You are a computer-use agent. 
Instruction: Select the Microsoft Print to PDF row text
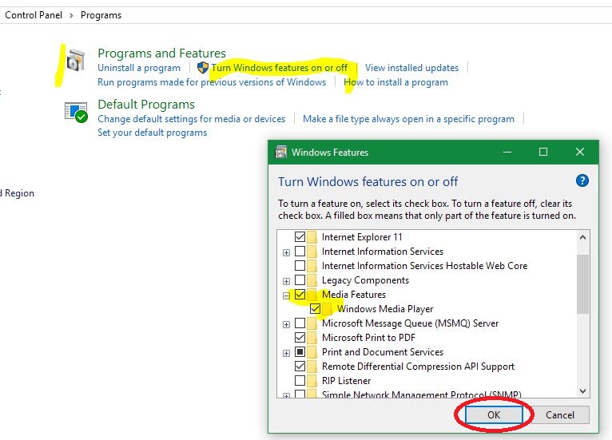(368, 338)
